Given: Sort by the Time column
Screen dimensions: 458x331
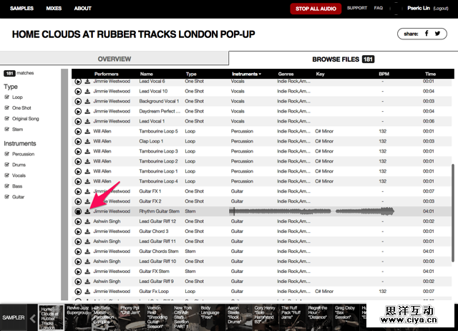Looking at the screenshot, I should 430,74.
